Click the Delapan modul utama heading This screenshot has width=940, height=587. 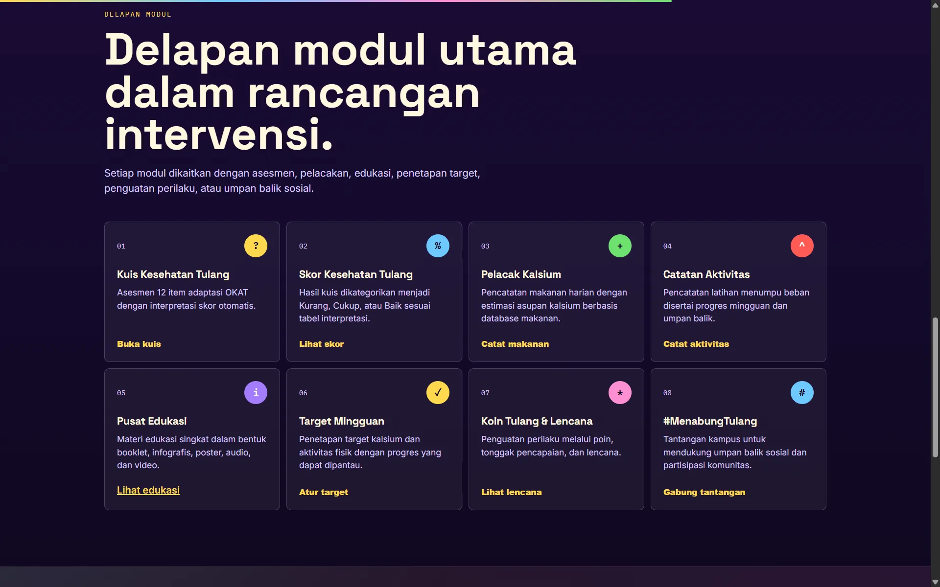[341, 92]
